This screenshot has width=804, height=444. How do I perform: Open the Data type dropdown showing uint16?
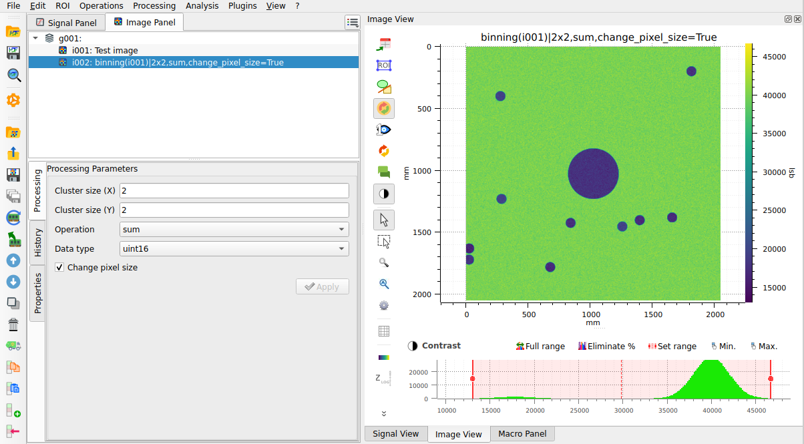(234, 248)
